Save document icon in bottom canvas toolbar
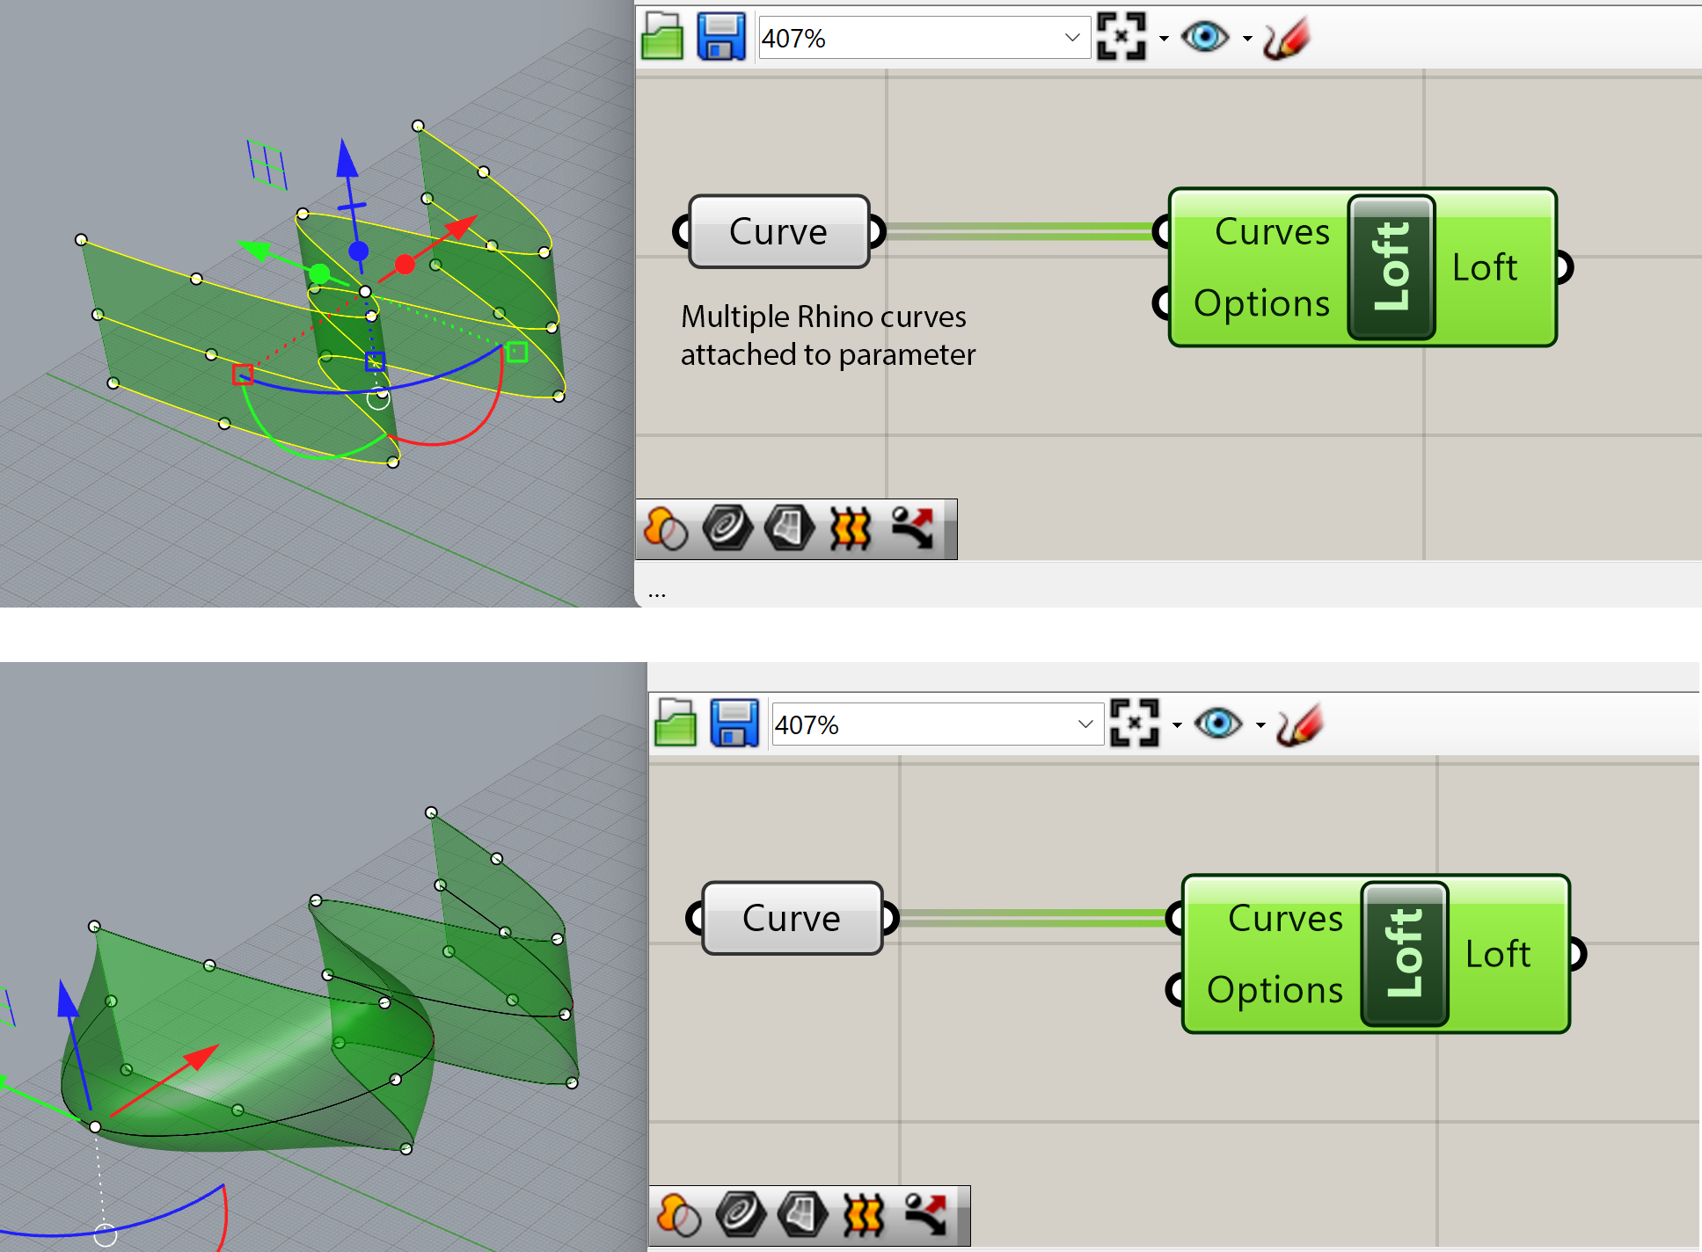 point(734,724)
